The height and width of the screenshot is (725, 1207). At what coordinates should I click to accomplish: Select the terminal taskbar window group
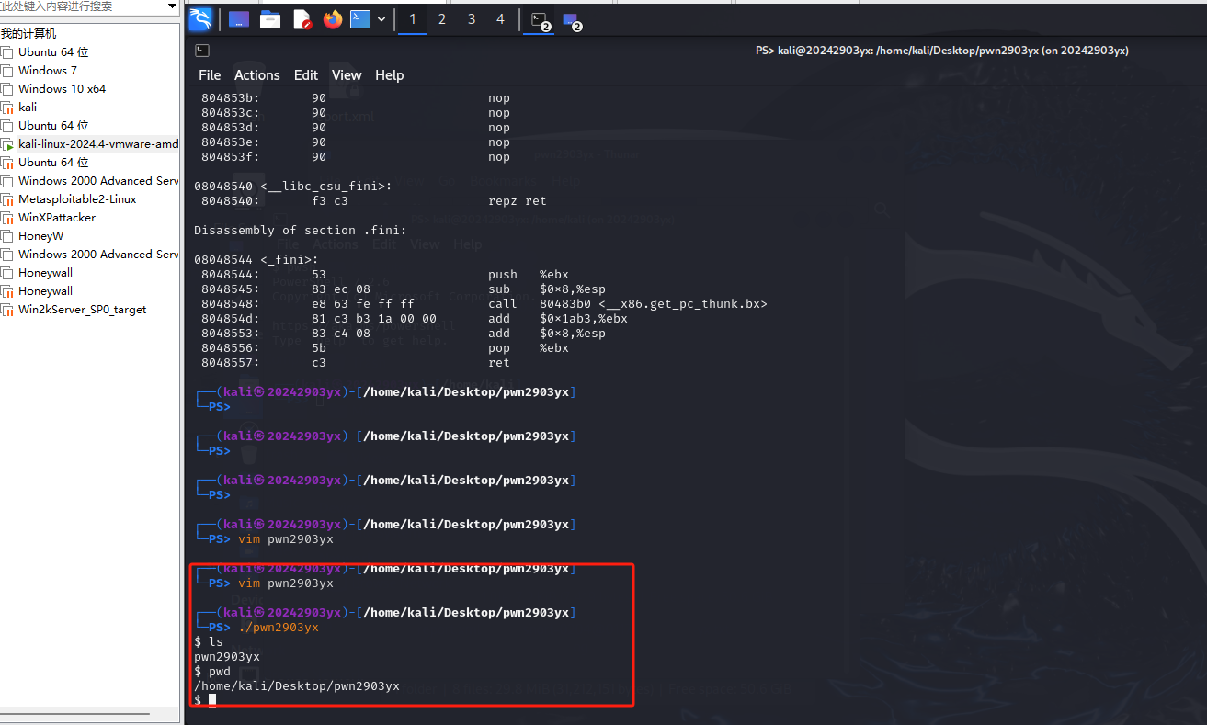pos(541,20)
